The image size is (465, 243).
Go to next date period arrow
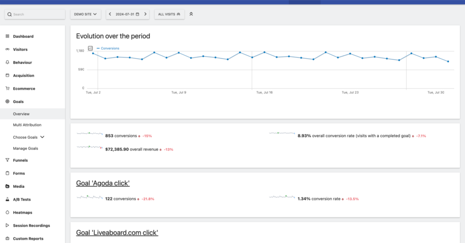(x=145, y=14)
